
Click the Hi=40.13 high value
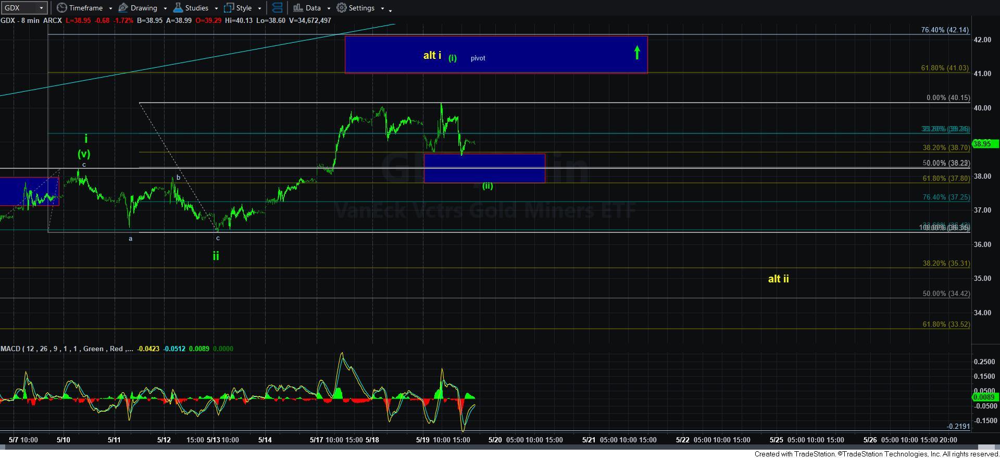pos(239,20)
